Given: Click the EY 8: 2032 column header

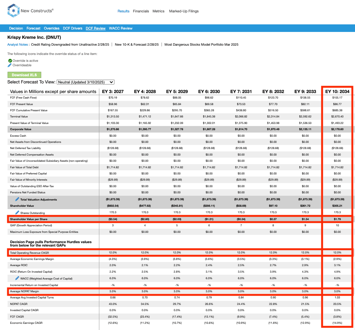Looking at the screenshot, I should [x=273, y=91].
